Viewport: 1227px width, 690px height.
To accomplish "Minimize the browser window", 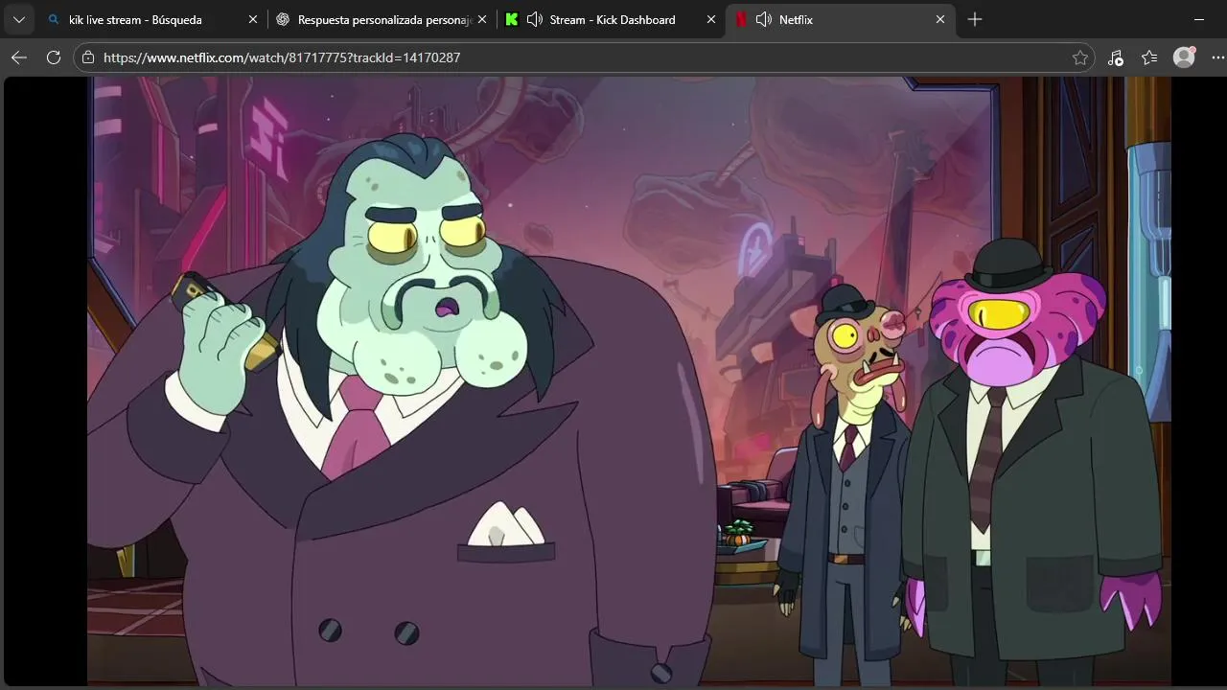I will click(x=1199, y=19).
